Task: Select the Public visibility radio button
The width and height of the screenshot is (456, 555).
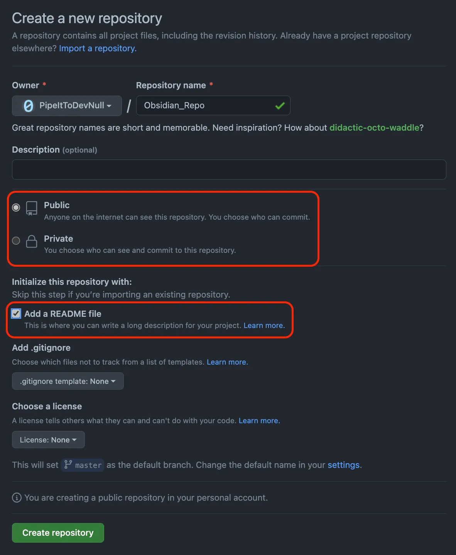Action: click(16, 207)
